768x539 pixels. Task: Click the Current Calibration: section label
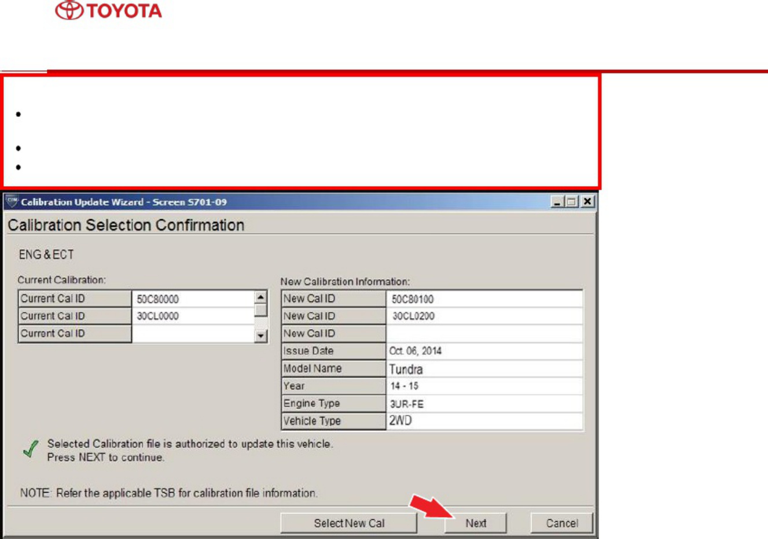62,280
